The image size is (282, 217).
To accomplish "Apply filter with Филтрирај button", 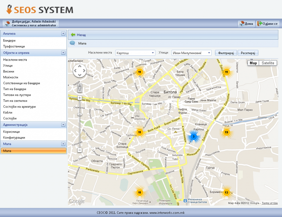I will 226,53.
